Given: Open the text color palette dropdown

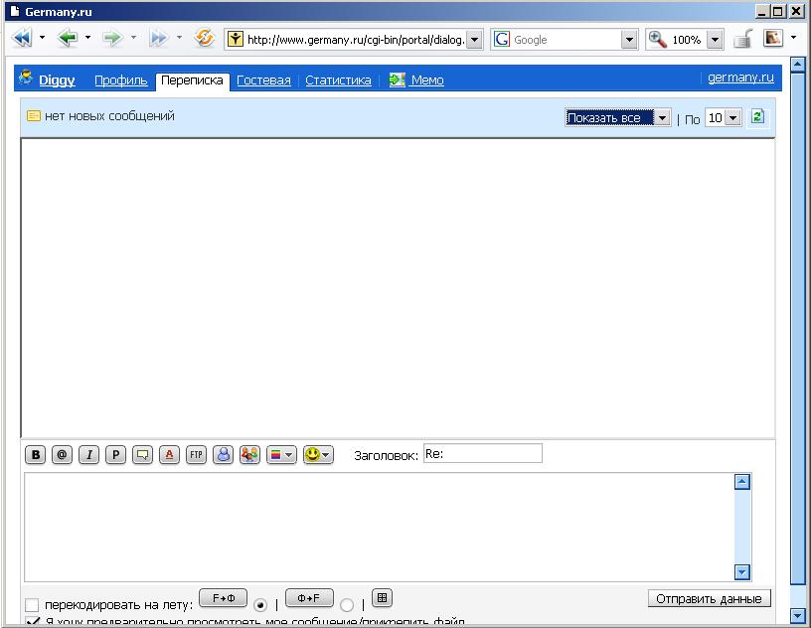Looking at the screenshot, I should [x=281, y=454].
